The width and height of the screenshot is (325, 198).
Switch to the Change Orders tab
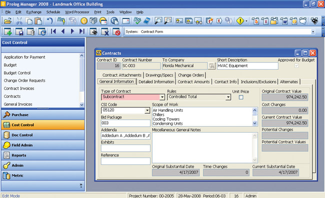tap(191, 75)
